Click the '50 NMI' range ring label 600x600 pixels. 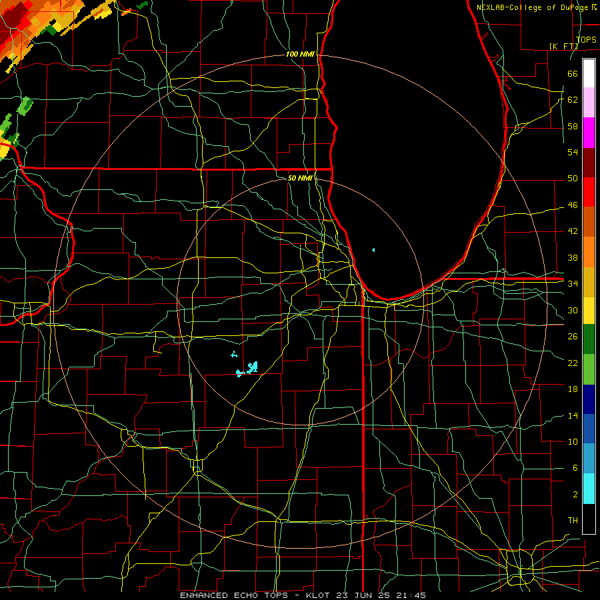[x=300, y=178]
